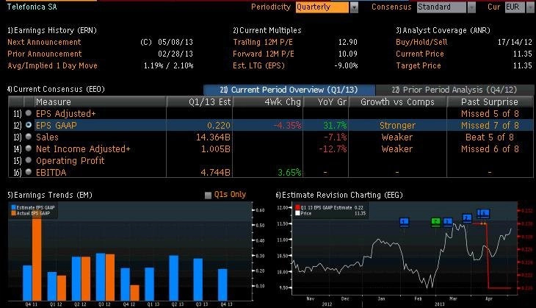Select Net Income Adjusted+ radio button
The height and width of the screenshot is (308, 536).
[29, 148]
